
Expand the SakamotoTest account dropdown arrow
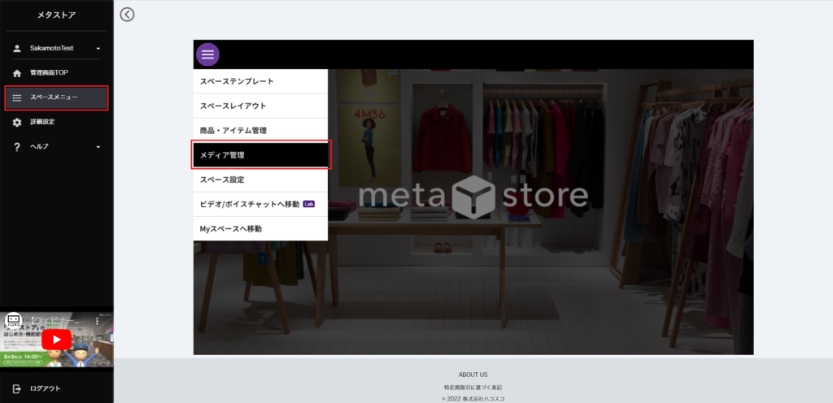pos(98,49)
